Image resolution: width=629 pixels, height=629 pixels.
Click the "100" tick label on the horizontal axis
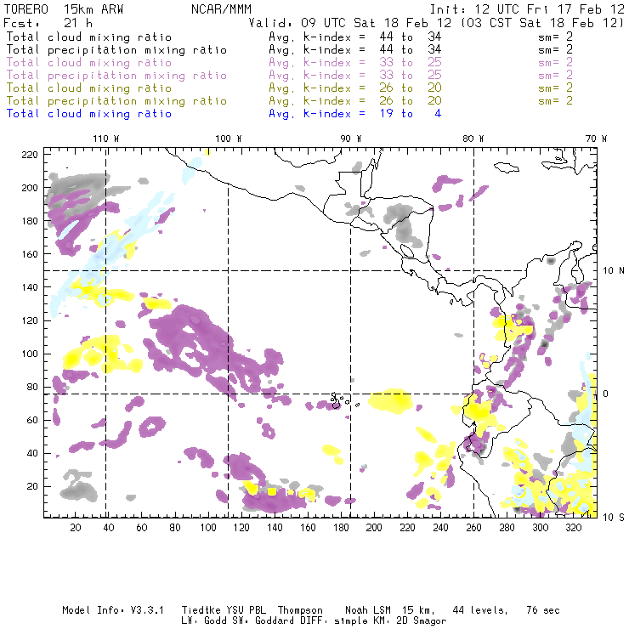pyautogui.click(x=208, y=528)
